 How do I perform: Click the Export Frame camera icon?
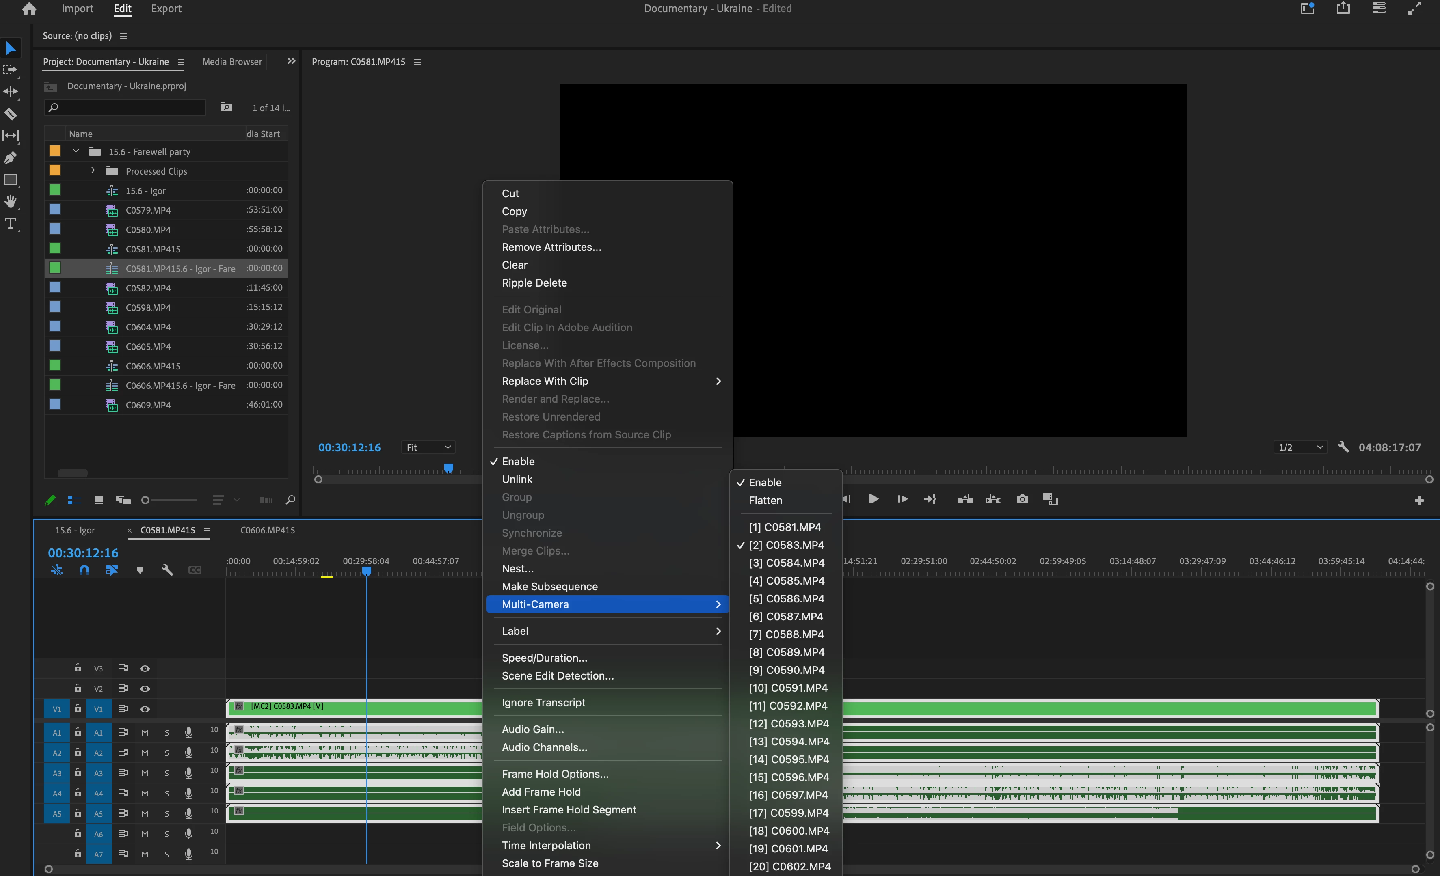click(x=1022, y=499)
